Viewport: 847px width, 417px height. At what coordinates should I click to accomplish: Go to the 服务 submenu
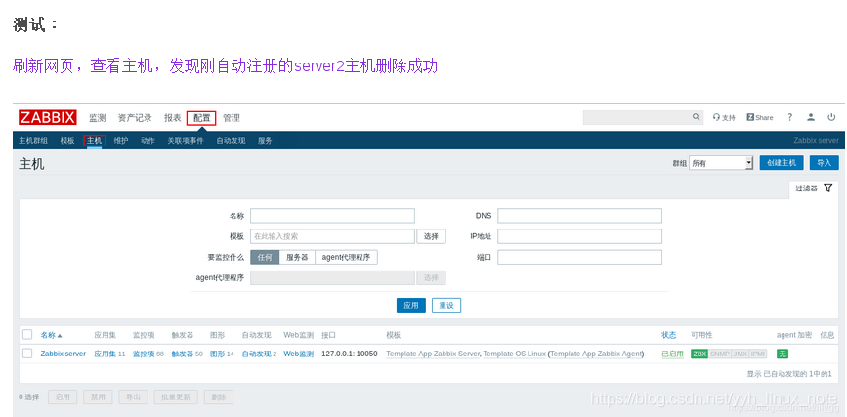tap(265, 141)
